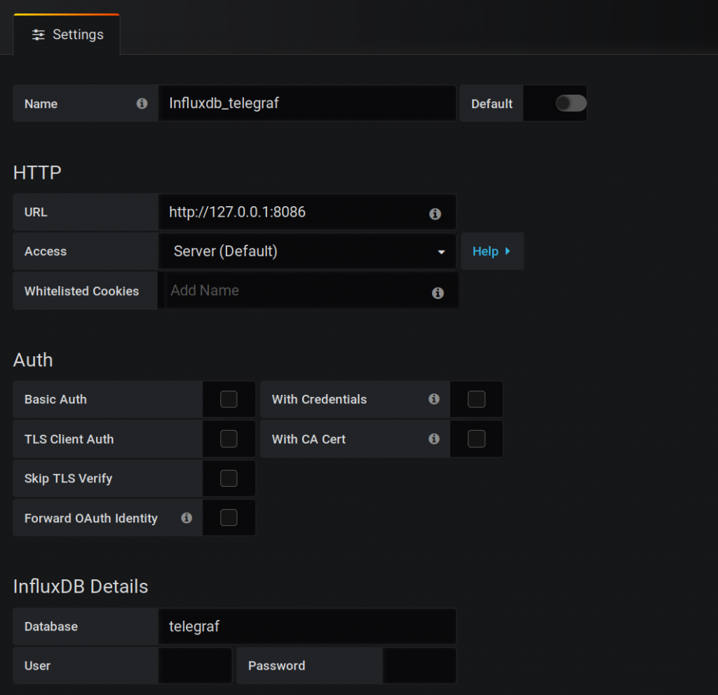Expand the Help section
This screenshot has height=695, width=718.
[x=492, y=251]
